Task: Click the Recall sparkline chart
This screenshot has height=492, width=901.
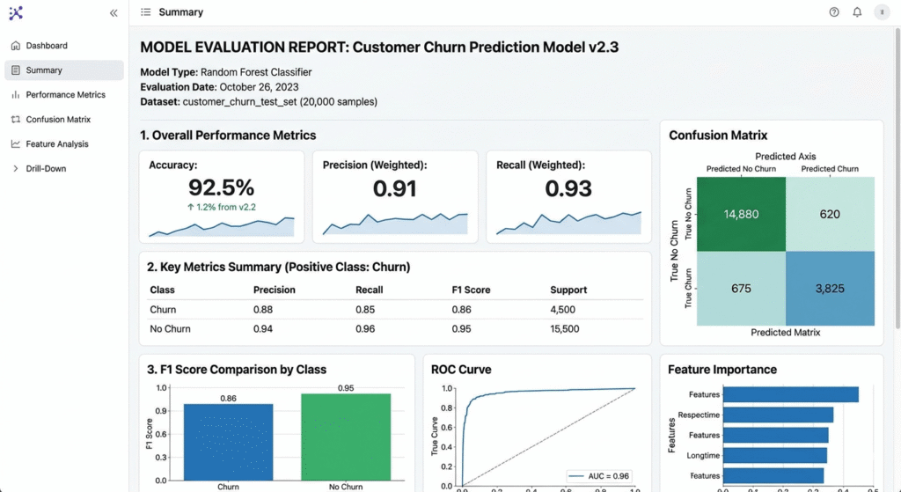Action: click(x=569, y=223)
